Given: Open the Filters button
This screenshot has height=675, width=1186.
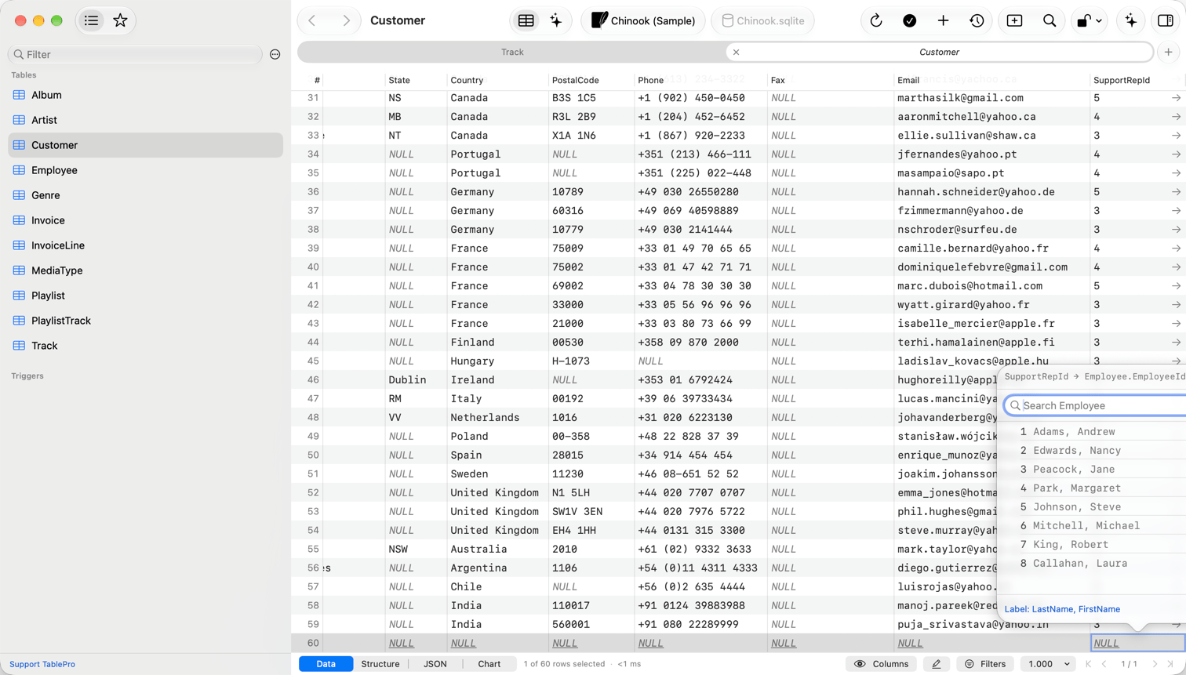Looking at the screenshot, I should [x=985, y=664].
